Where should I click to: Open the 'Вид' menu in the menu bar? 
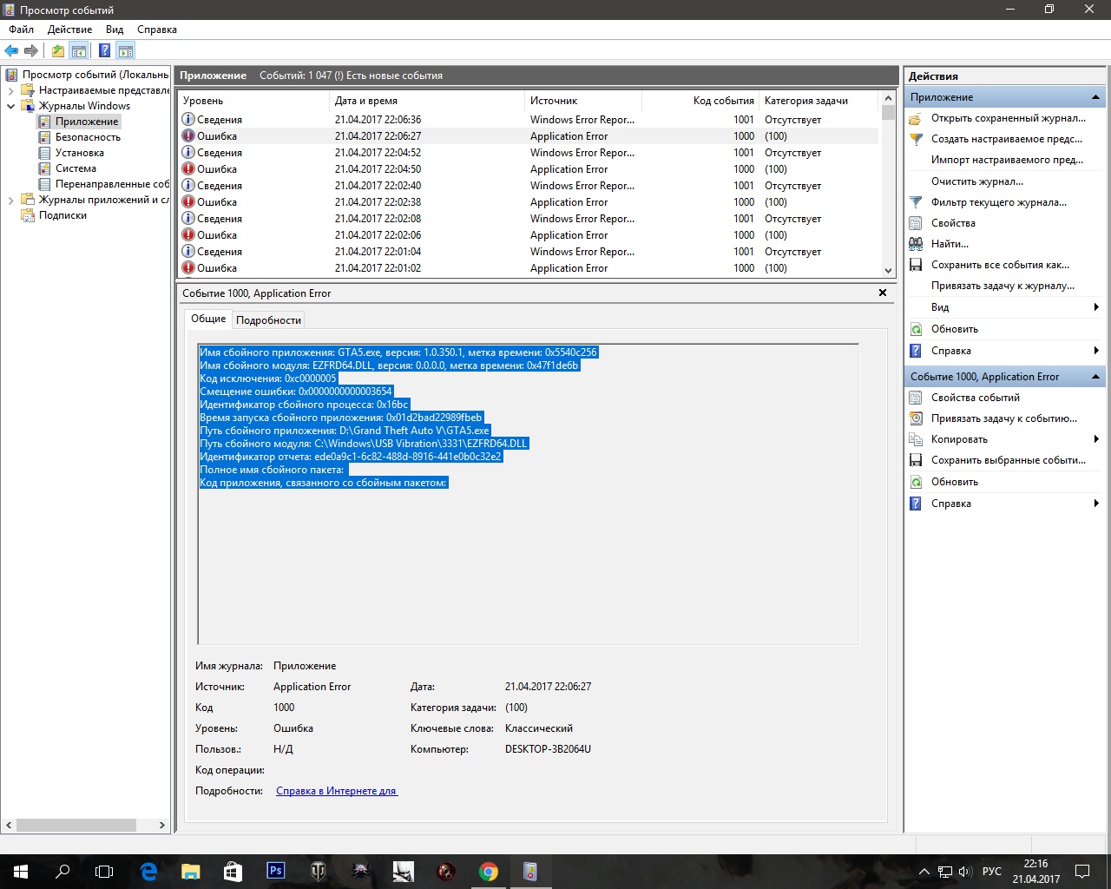tap(115, 30)
